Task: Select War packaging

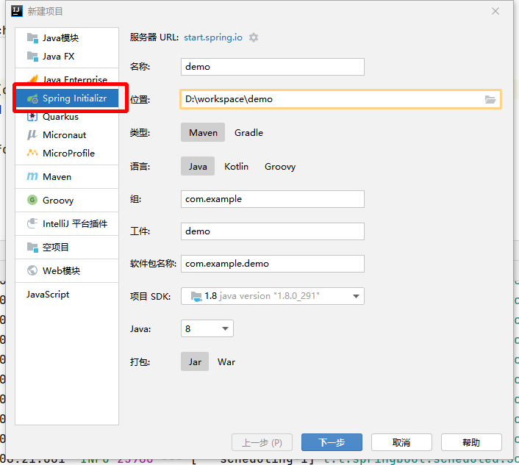Action: pyautogui.click(x=226, y=362)
